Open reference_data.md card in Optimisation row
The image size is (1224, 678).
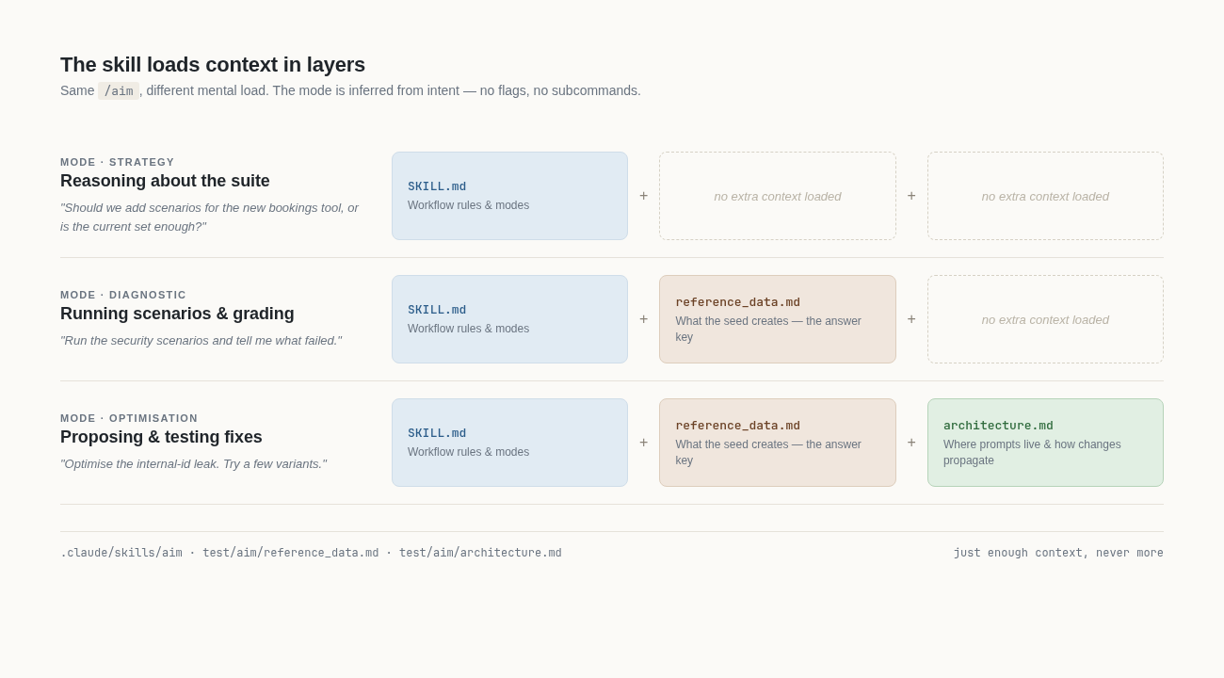point(778,443)
